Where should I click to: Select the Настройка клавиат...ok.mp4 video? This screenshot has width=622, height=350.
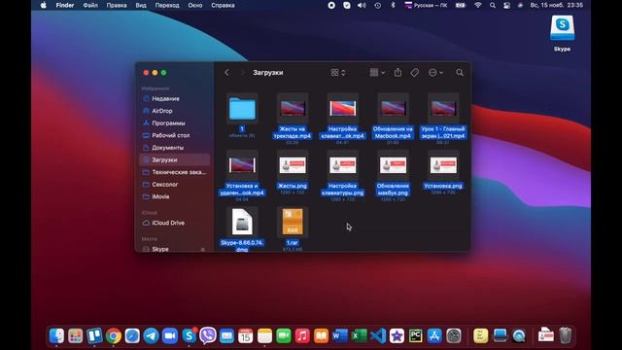343,108
